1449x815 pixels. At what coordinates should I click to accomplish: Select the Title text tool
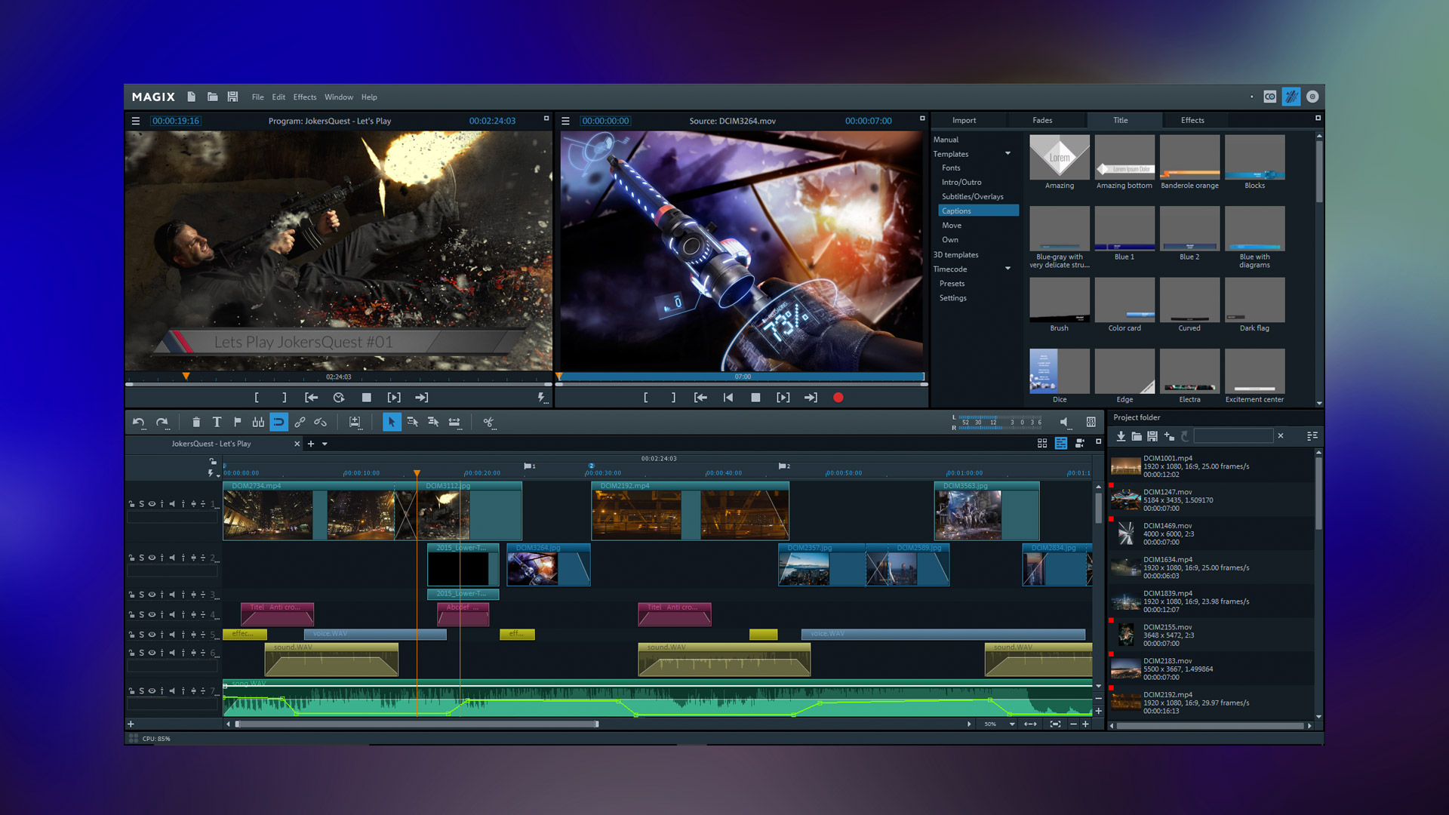click(217, 422)
